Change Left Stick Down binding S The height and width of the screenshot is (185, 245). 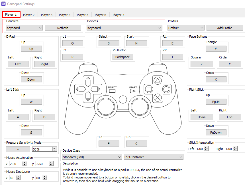point(31,133)
